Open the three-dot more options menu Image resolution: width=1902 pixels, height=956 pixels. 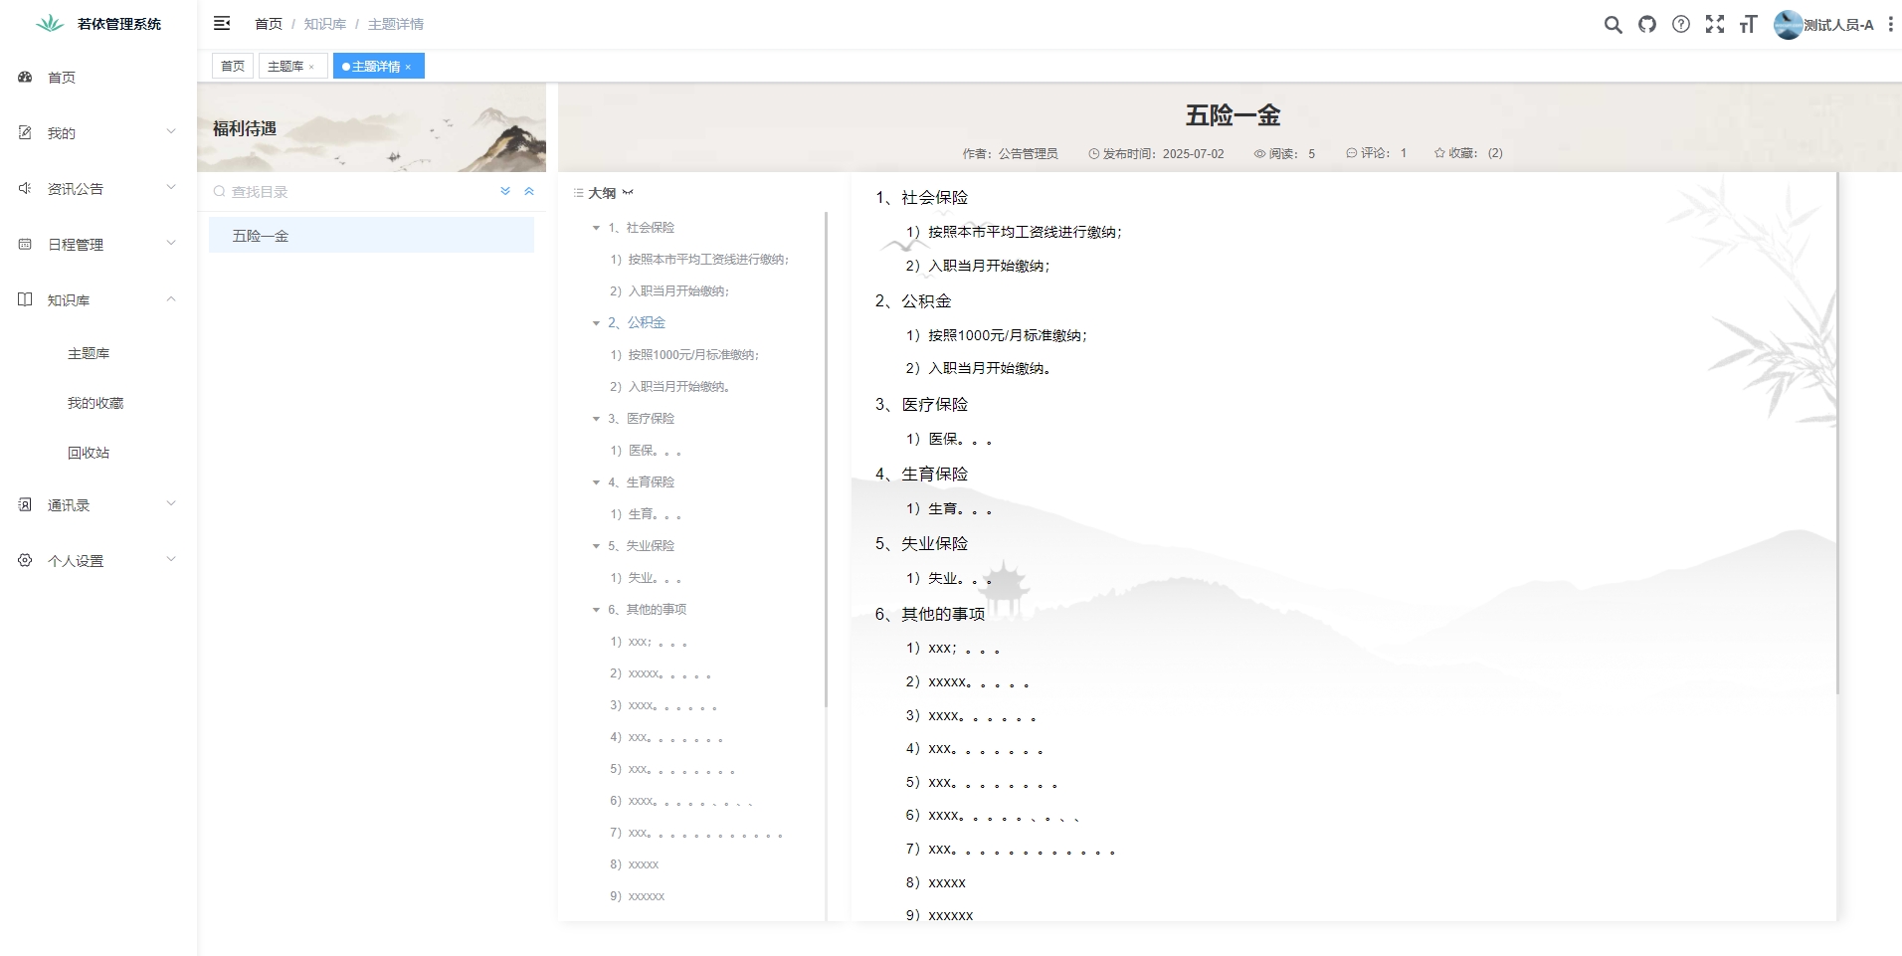(1890, 25)
